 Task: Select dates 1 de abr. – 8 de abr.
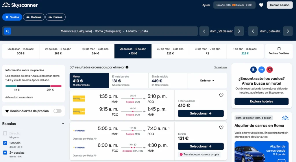[x=245, y=51]
